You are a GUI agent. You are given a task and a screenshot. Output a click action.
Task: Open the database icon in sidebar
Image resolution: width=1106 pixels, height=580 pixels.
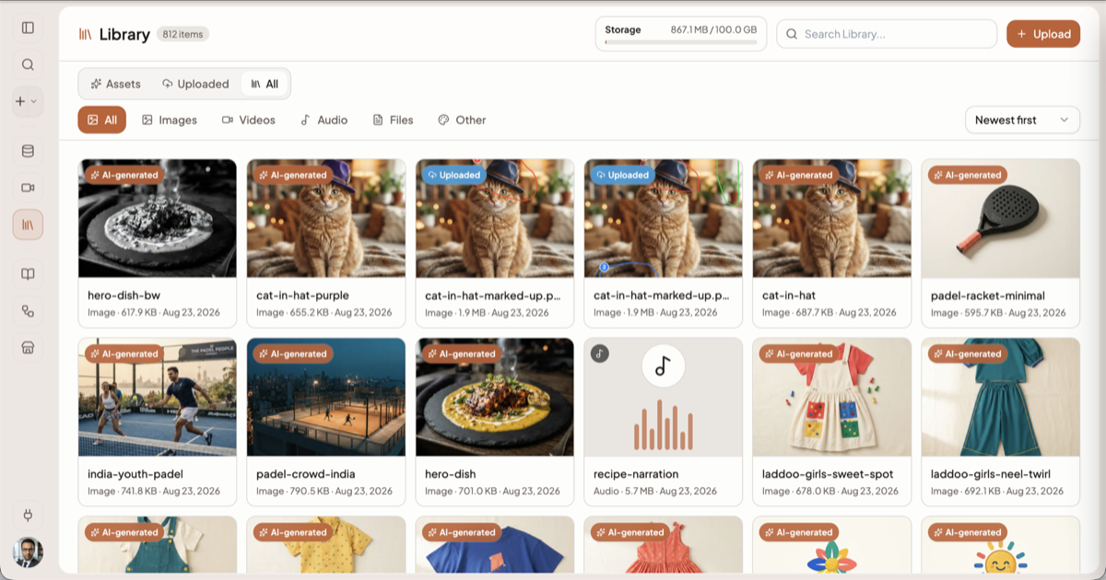point(28,151)
